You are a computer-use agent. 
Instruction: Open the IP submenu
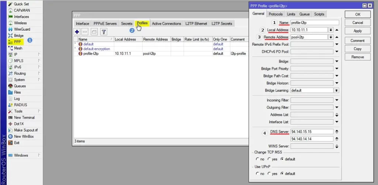(x=16, y=55)
